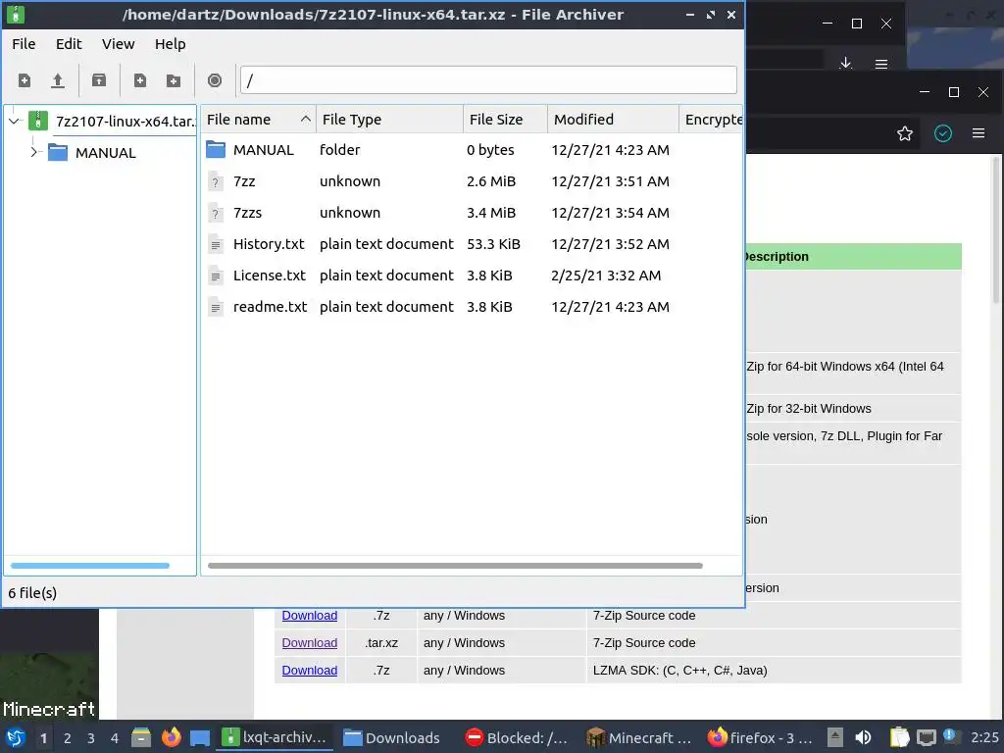The image size is (1004, 753).
Task: Click the Open archive upload-arrow icon
Action: (x=58, y=80)
